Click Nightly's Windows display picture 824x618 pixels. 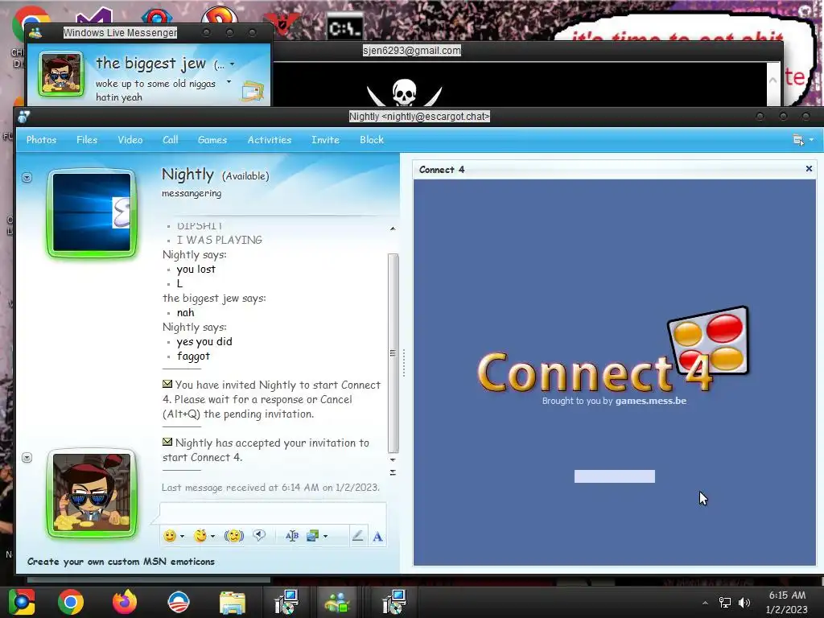[x=92, y=212]
